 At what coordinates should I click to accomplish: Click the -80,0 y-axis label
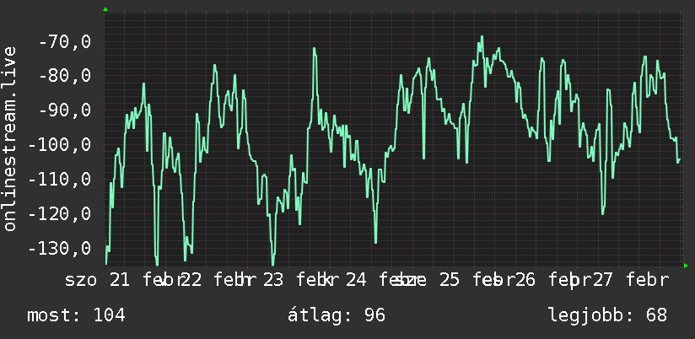click(65, 76)
